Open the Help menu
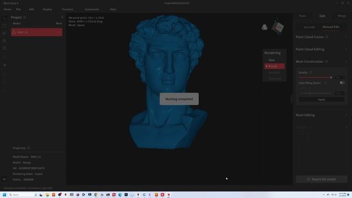 pyautogui.click(x=113, y=9)
